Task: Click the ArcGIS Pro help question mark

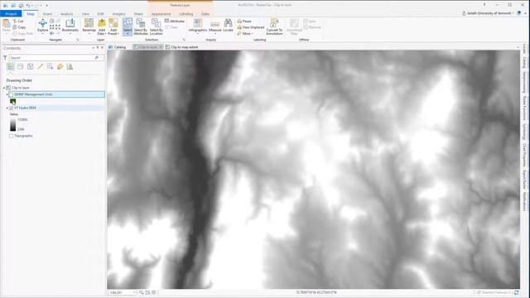Action: click(x=484, y=5)
